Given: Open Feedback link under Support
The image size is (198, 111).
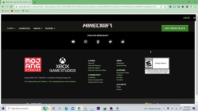Looking at the screenshot, I should (119, 75).
